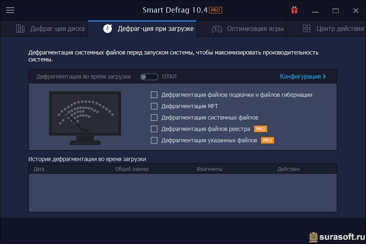Click PRO badge beside registry files option
This screenshot has height=244, width=366.
pyautogui.click(x=261, y=129)
